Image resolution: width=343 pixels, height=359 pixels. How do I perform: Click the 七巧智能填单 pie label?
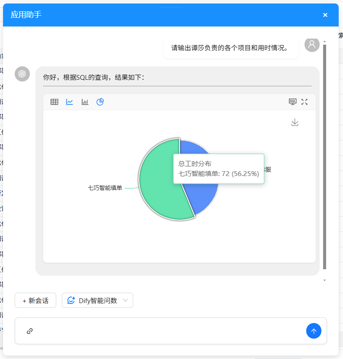point(105,188)
